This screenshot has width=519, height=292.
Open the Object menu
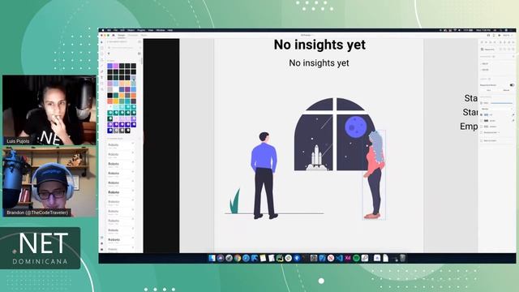click(x=131, y=30)
